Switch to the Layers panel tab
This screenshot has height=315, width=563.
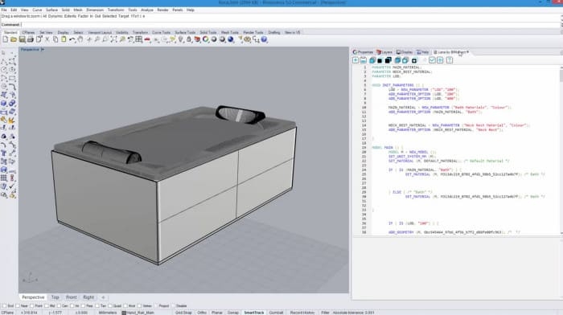pyautogui.click(x=384, y=52)
